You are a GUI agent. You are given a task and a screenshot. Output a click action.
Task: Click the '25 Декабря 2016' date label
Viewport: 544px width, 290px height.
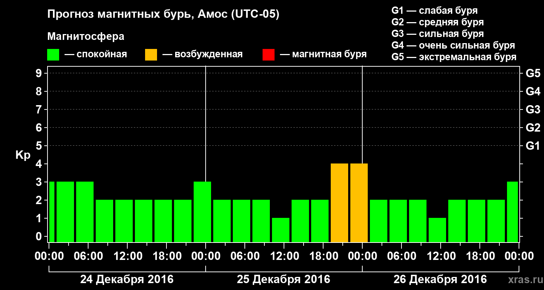point(284,279)
